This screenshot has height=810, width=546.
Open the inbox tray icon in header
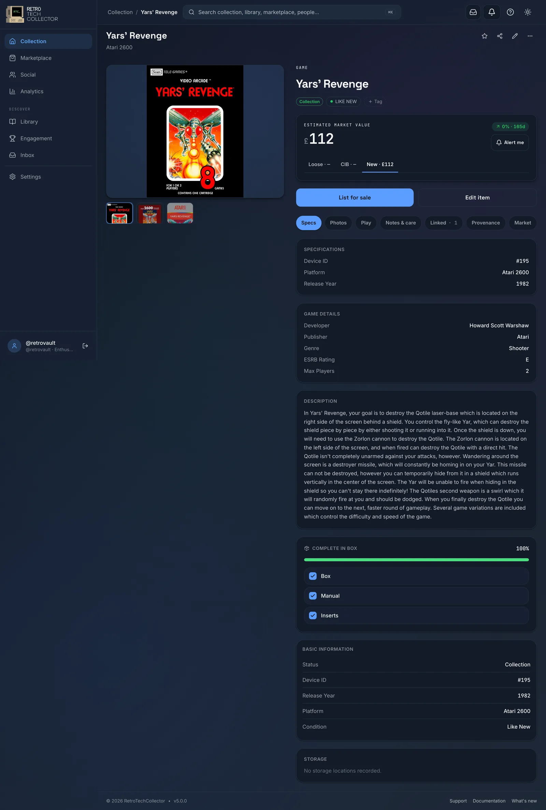473,12
